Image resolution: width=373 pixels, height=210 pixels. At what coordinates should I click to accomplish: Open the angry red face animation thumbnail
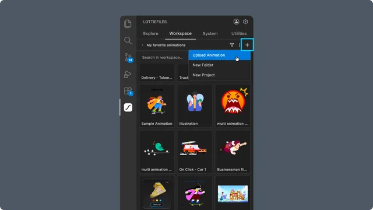point(233,106)
